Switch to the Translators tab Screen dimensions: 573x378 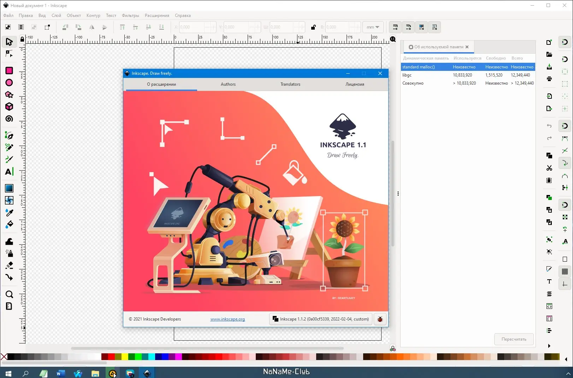tap(290, 84)
